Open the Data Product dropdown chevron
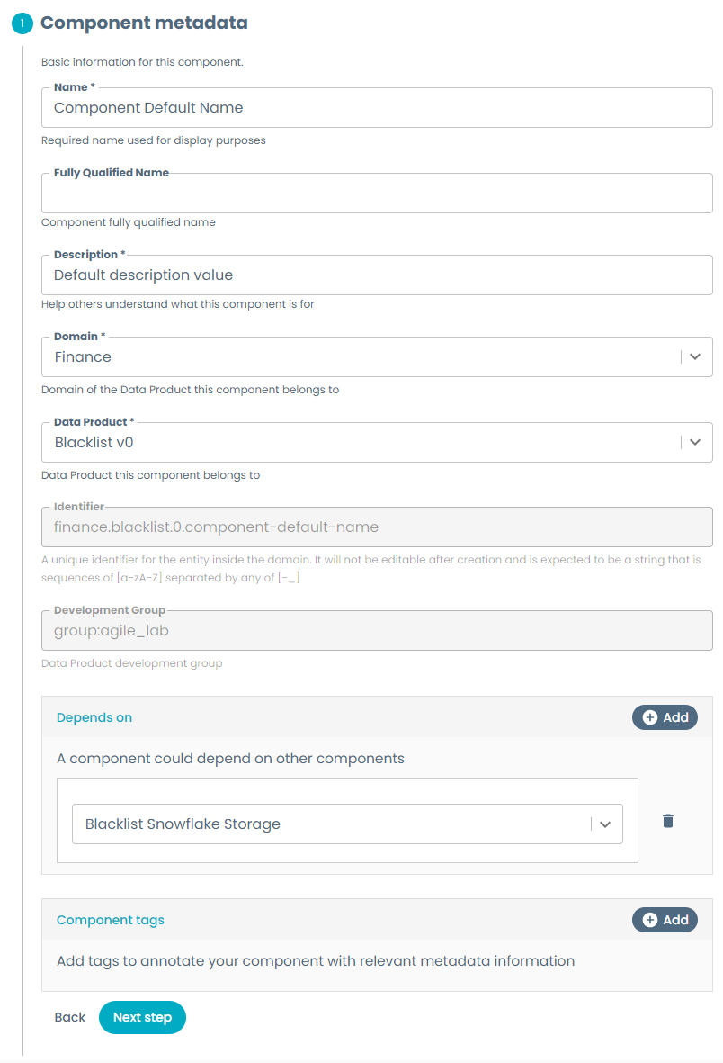Screen dimensions: 723x1063 tap(694, 442)
